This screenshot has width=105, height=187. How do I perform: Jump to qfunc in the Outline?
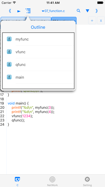[38, 64]
